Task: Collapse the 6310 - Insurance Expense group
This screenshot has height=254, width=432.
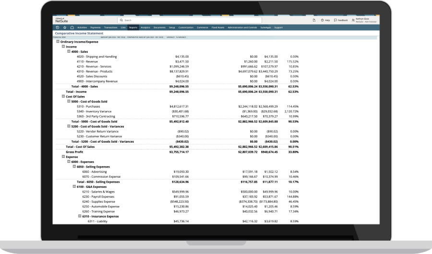Action: (79, 216)
